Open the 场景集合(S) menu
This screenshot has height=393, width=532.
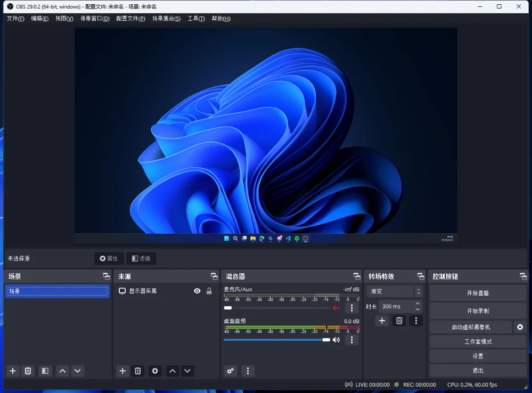(166, 19)
